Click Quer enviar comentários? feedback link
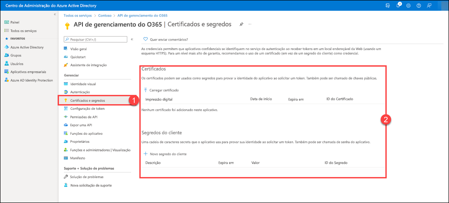 (x=165, y=39)
